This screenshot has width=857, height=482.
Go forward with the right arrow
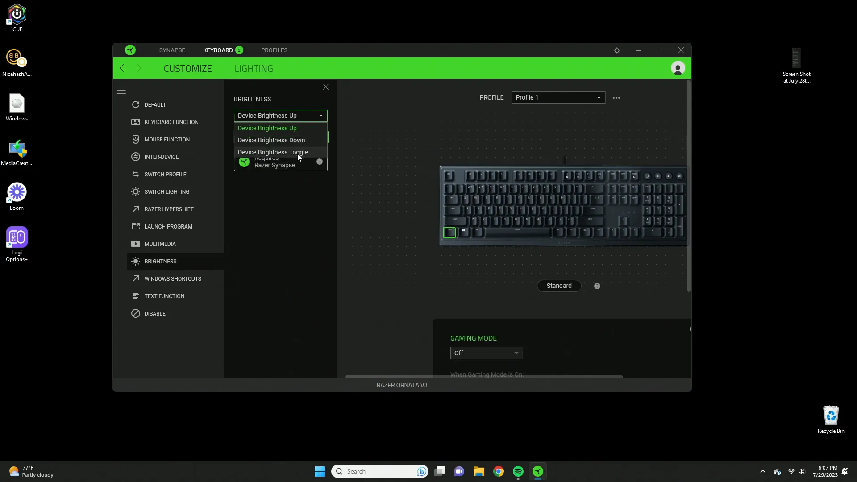(139, 68)
